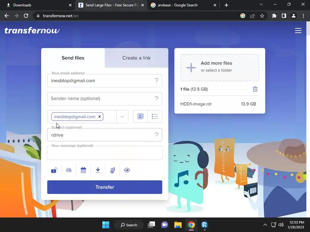
Task: Open File Explorer from taskbar
Action: pos(178,225)
